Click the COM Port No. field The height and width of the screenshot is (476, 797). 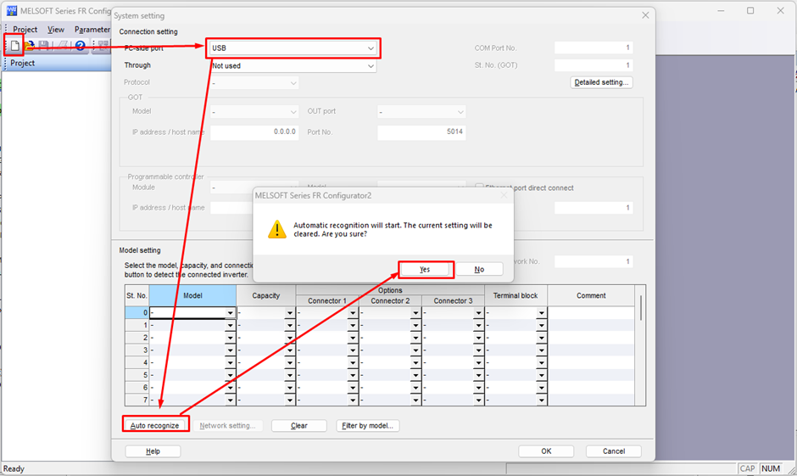594,48
